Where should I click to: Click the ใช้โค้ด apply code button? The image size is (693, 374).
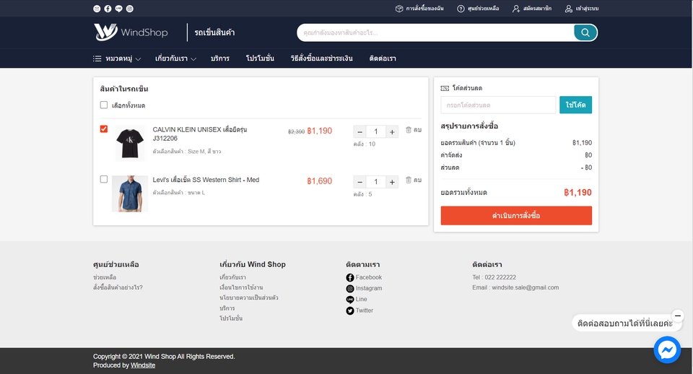[575, 105]
